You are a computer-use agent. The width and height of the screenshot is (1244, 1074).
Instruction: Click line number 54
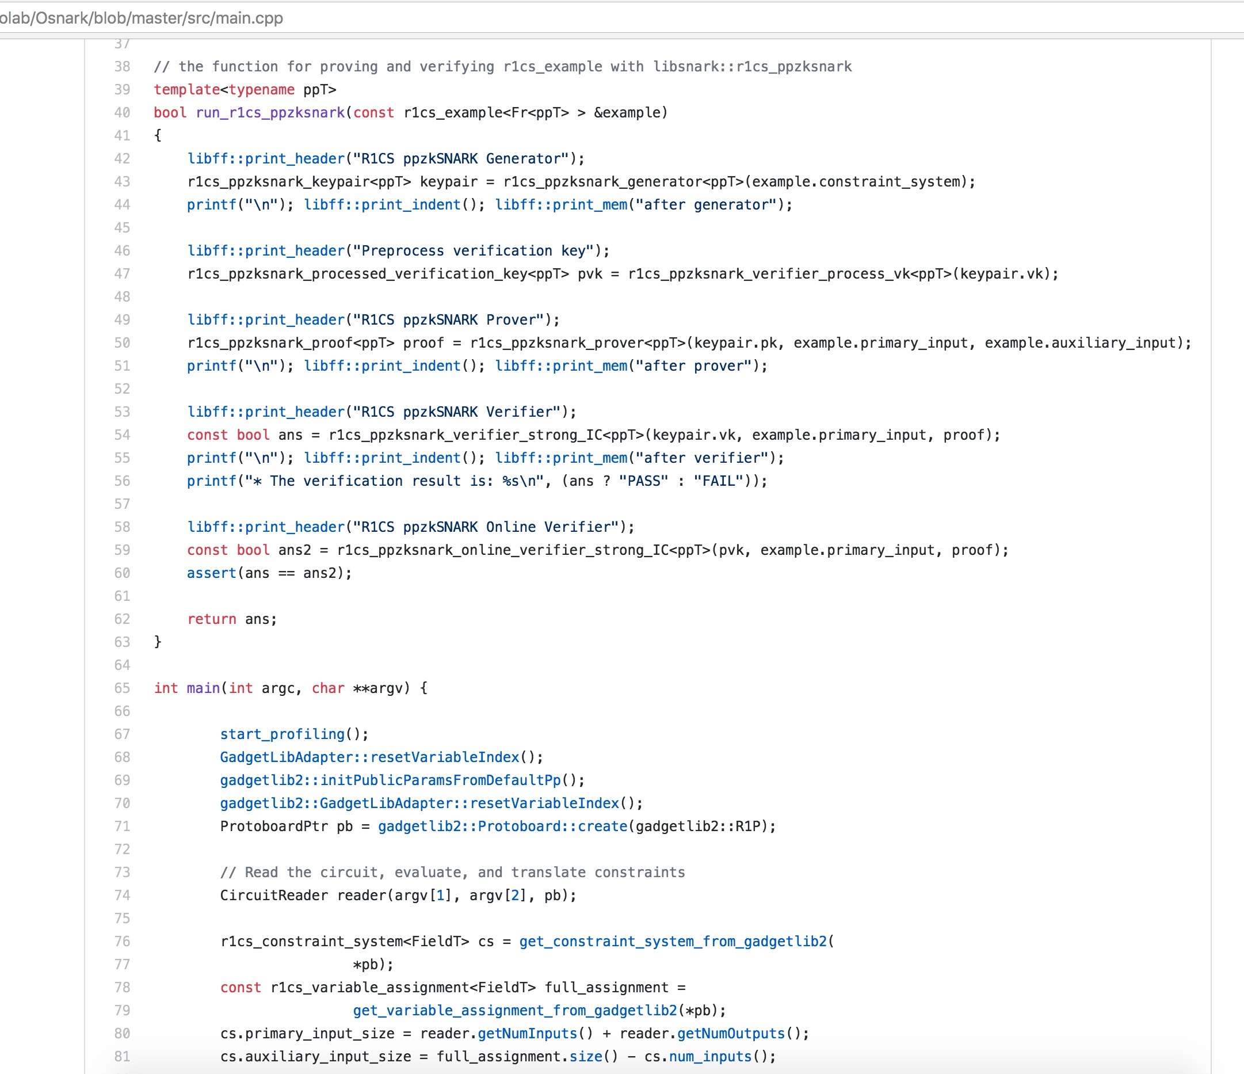coord(122,435)
